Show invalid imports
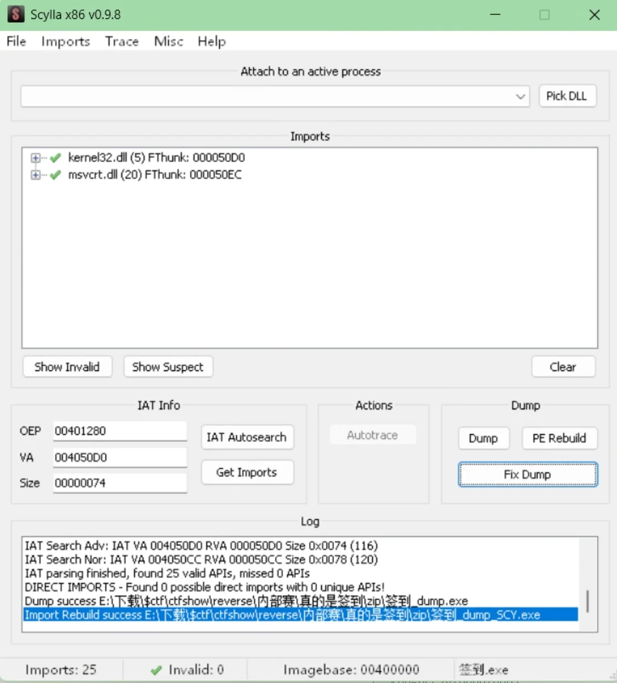 [x=67, y=367]
